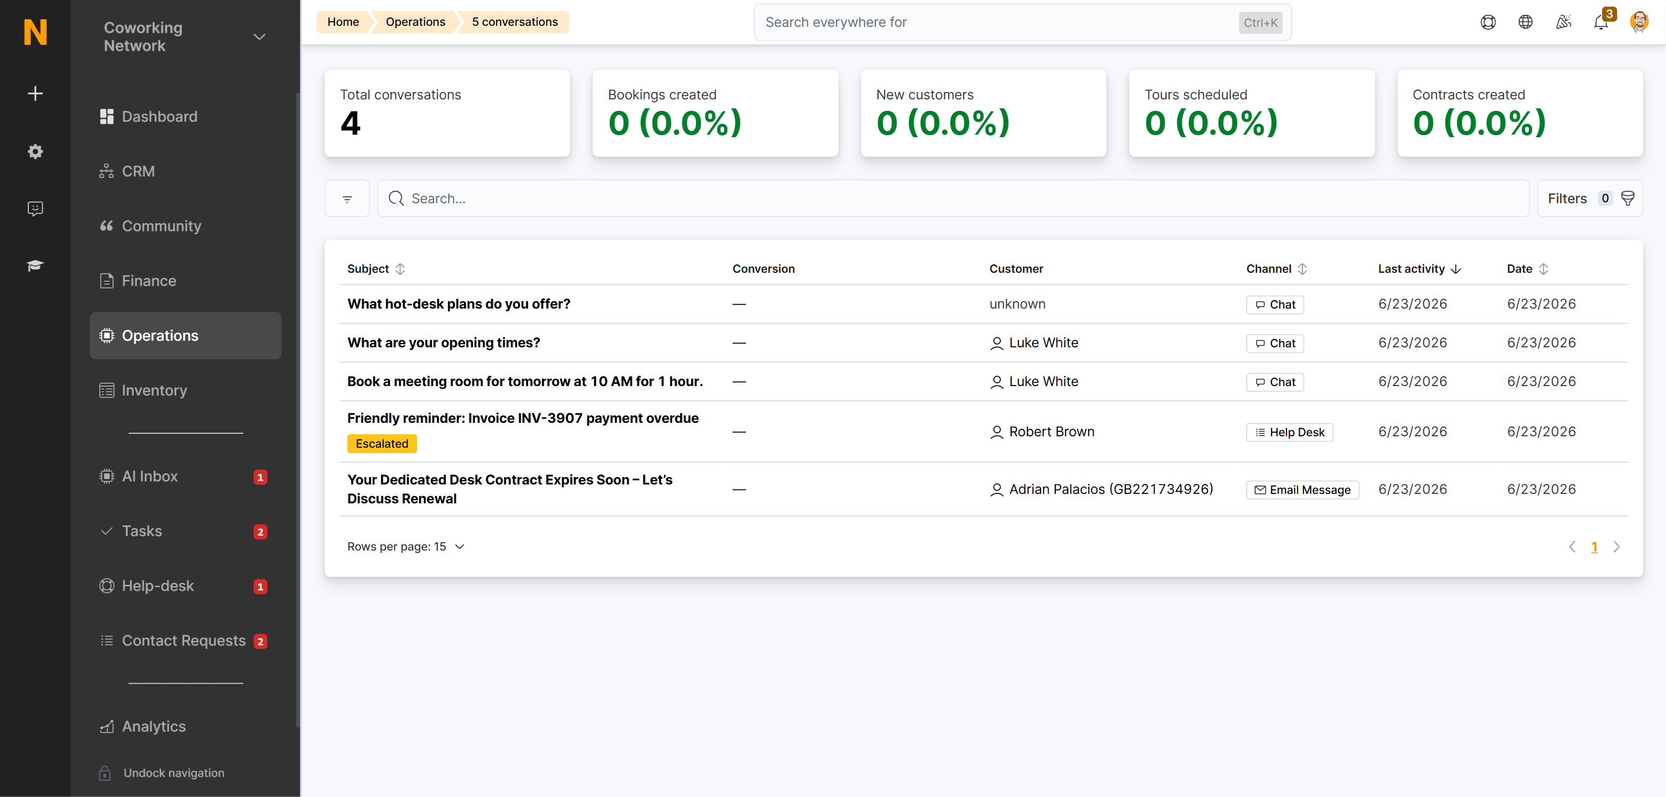The width and height of the screenshot is (1666, 797).
Task: Click the graduation cap icon in left rail
Action: click(x=36, y=265)
